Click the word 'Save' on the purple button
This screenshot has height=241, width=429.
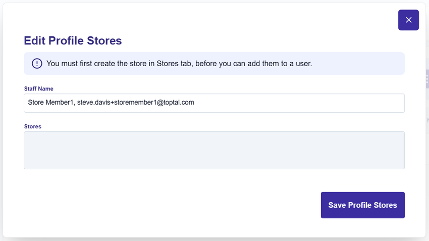(x=337, y=205)
